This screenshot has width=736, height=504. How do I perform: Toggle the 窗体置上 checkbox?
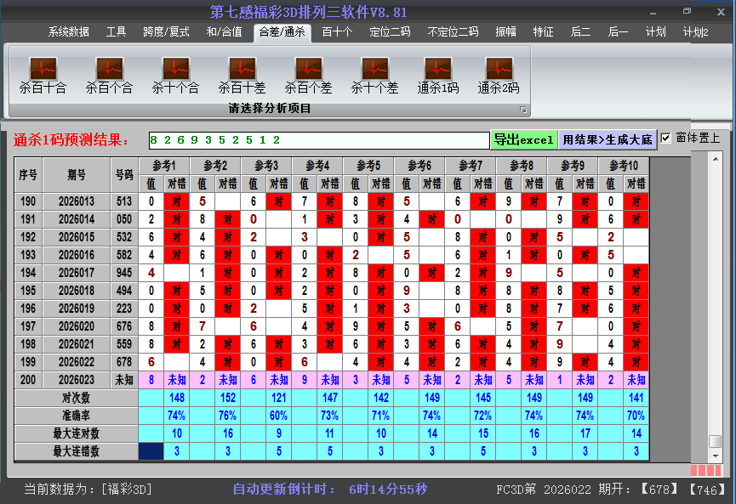pyautogui.click(x=666, y=139)
